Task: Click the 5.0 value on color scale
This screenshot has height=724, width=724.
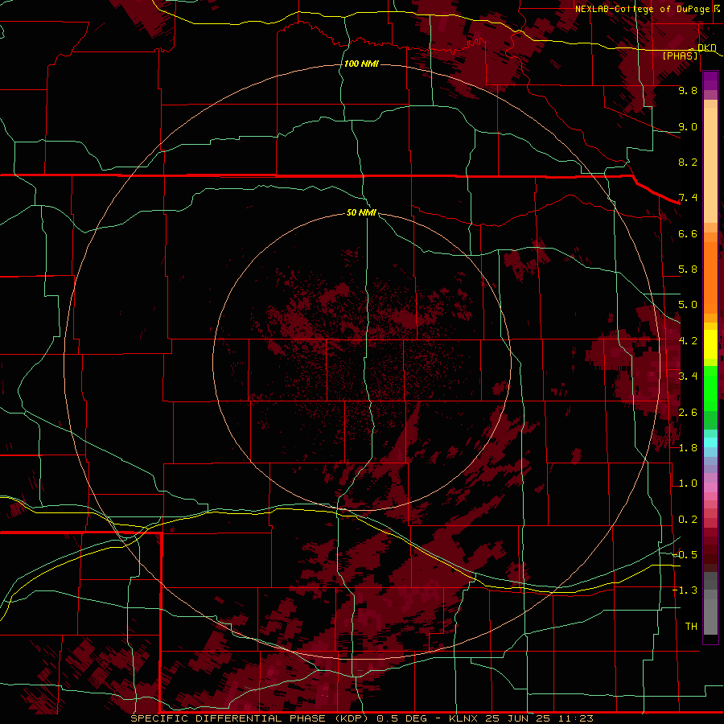Action: tap(688, 305)
